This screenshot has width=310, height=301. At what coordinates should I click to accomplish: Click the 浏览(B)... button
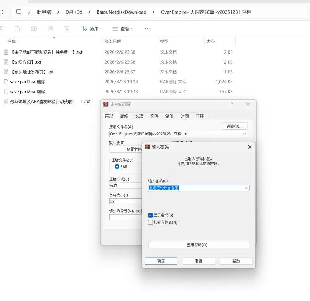235,126
